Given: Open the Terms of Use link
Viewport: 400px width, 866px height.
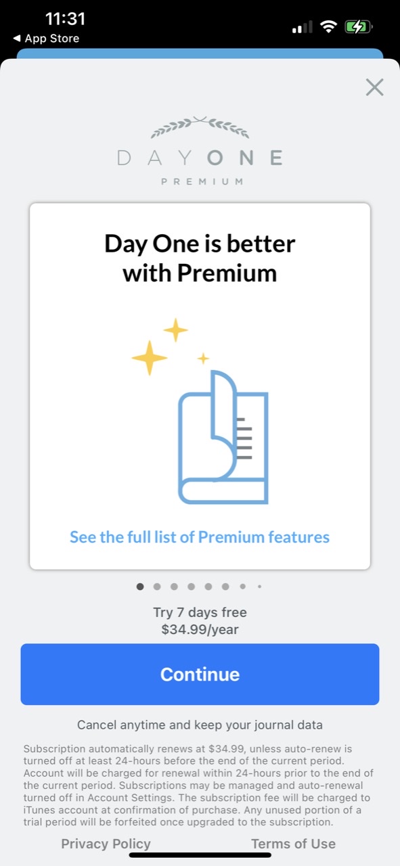Looking at the screenshot, I should [293, 844].
